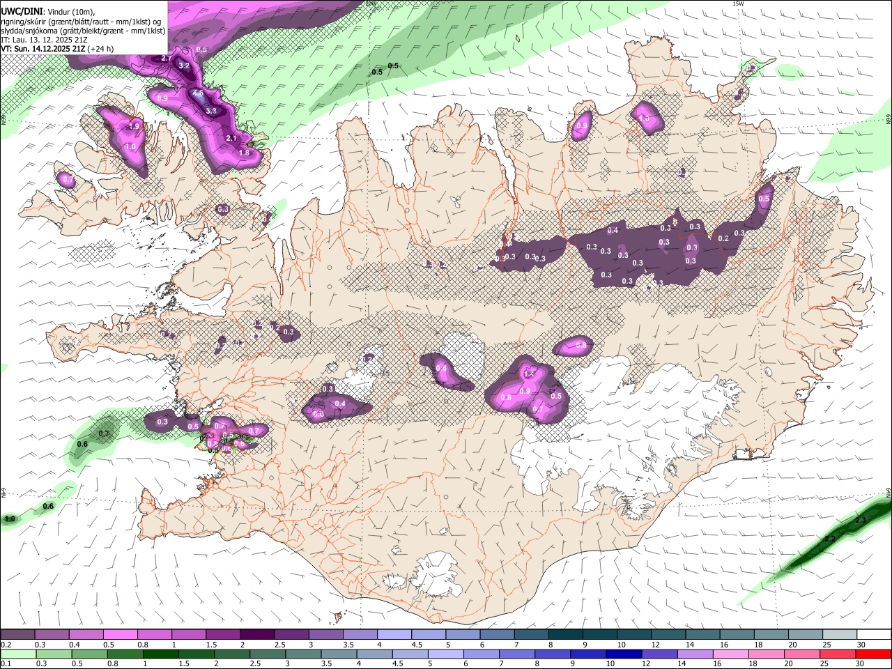This screenshot has height=669, width=892.
Task: Click the 15W longitude label at the top
Action: [x=739, y=3]
